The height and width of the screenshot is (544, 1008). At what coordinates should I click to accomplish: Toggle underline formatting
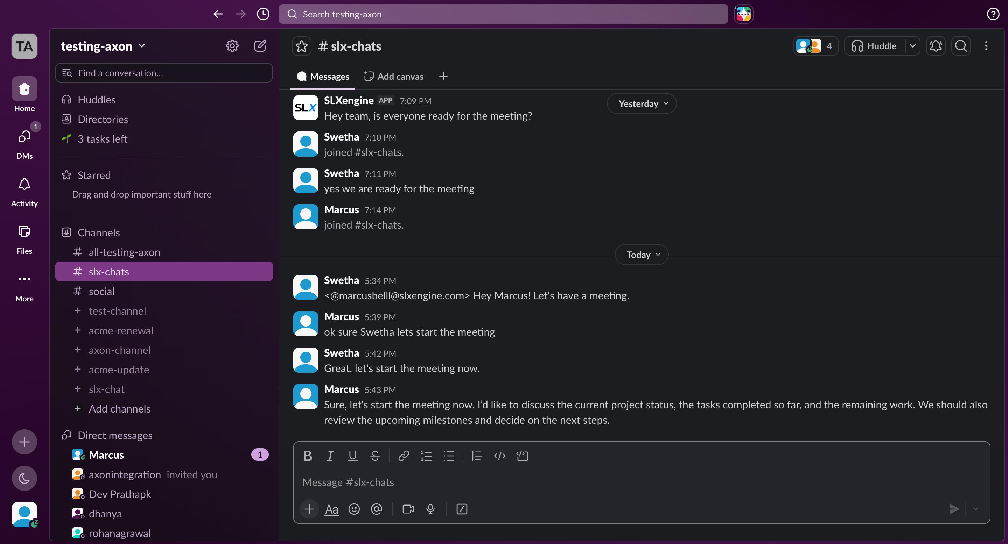click(x=352, y=456)
